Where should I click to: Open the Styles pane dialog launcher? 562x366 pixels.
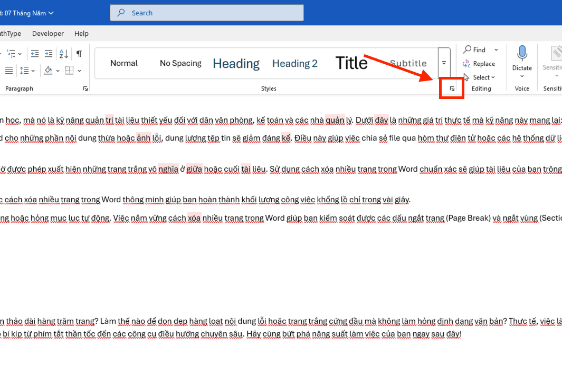click(452, 88)
